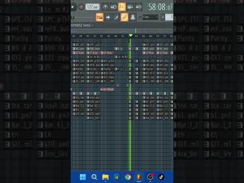The height and width of the screenshot is (183, 244).
Task: Toggle loop recording icon
Action: [138, 7]
